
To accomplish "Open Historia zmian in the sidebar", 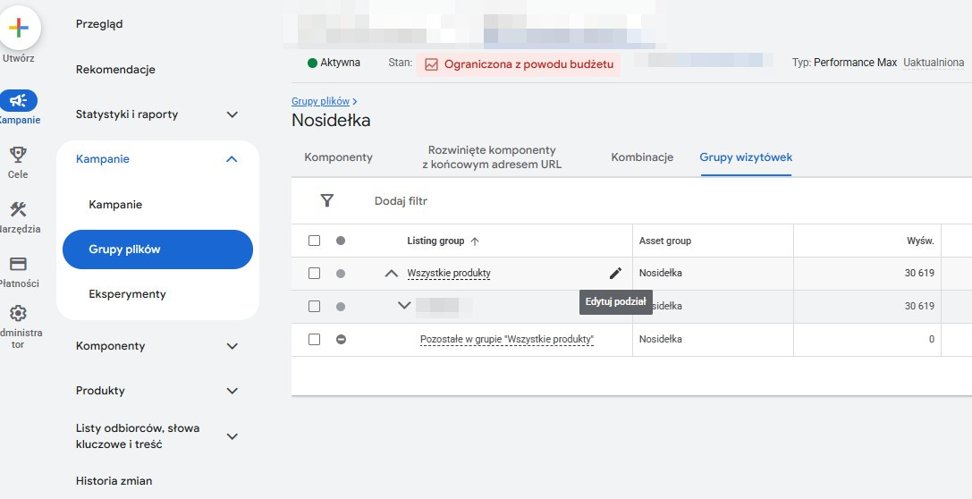I will pyautogui.click(x=114, y=481).
